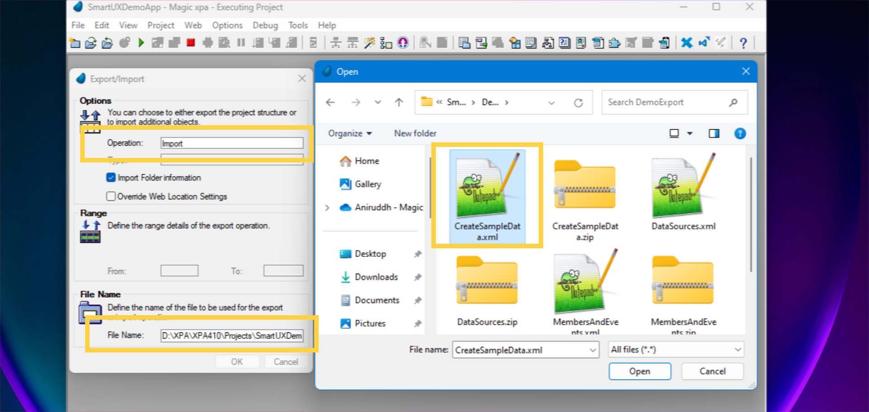Uncheck Import Folder information

tap(111, 177)
